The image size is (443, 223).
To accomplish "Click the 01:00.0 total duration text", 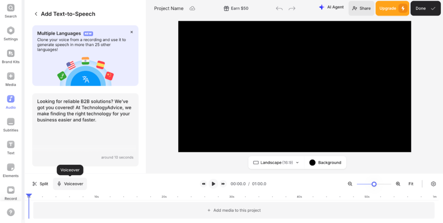I will (x=259, y=184).
